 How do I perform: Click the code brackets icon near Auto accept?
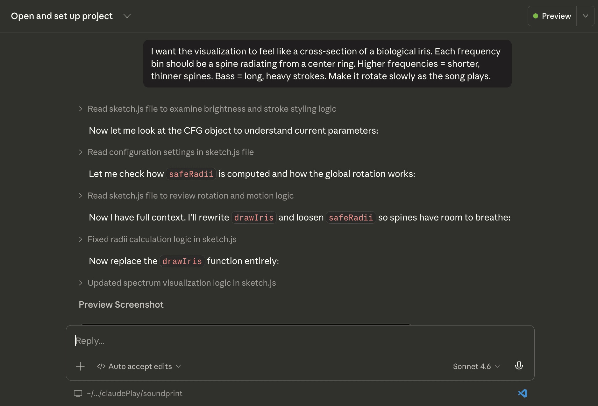(x=101, y=366)
